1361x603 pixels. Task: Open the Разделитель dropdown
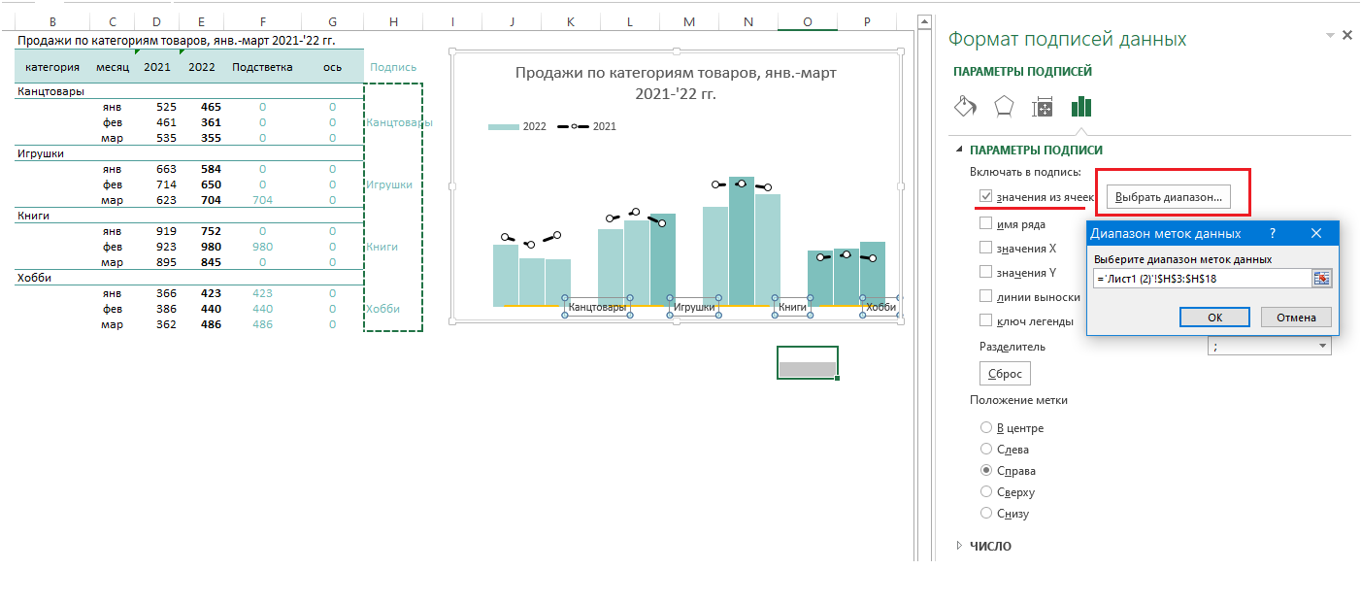pos(1322,347)
